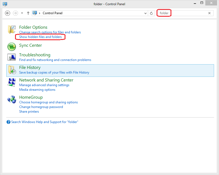The height and width of the screenshot is (175, 219).
Task: Open Folder Options heading
Action: click(33, 27)
